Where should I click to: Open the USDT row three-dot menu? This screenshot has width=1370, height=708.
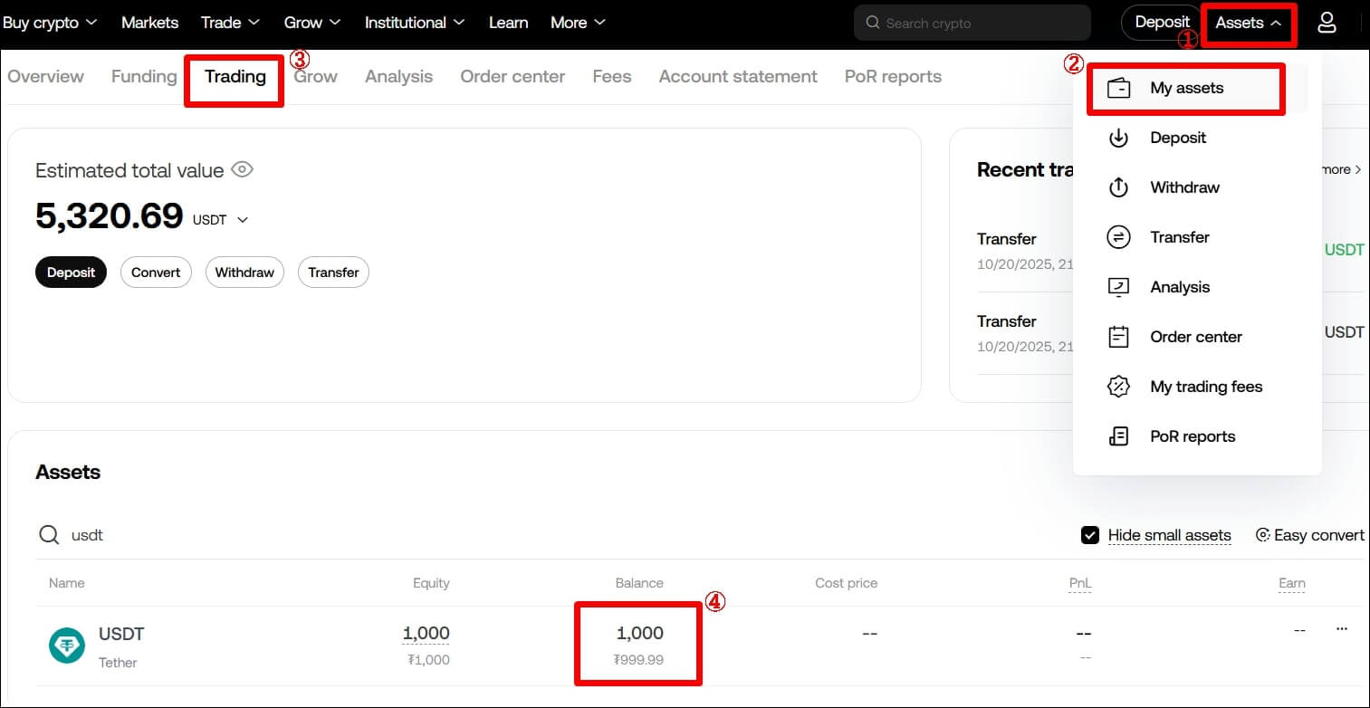1342,629
